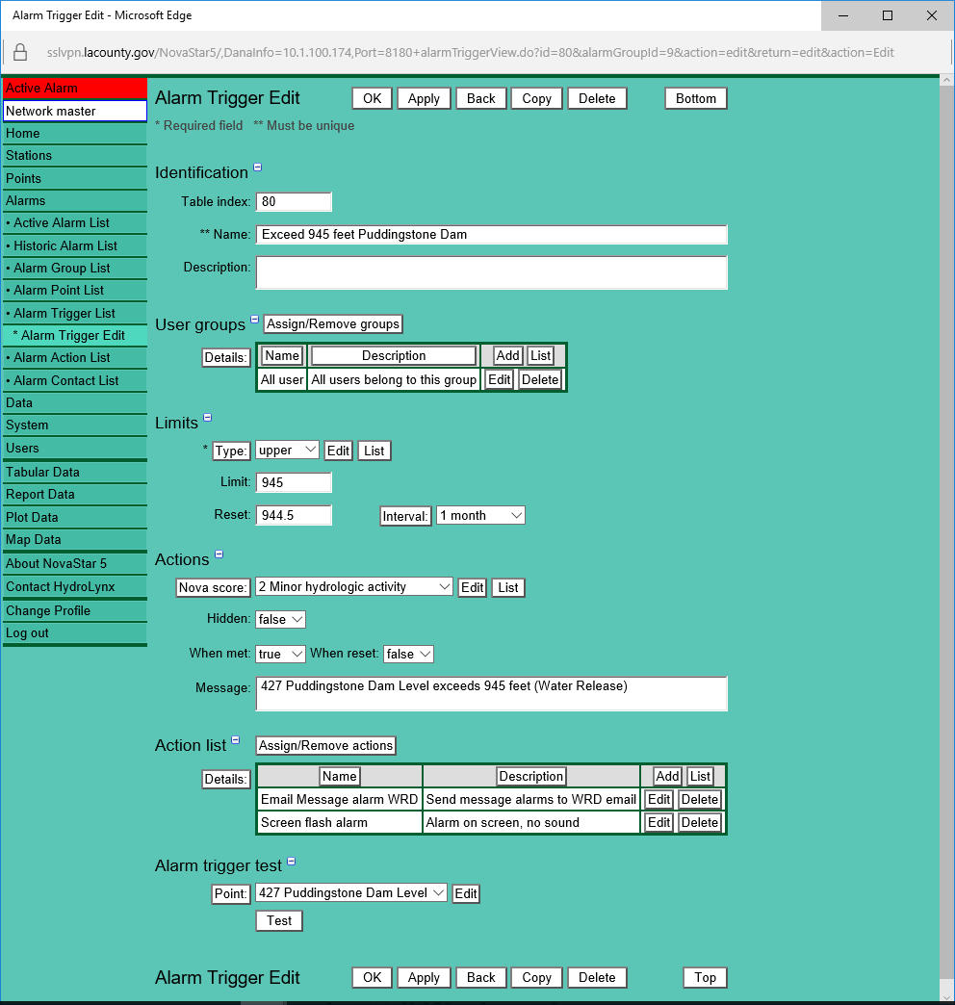Toggle the When reset selector
955x1005 pixels.
tap(408, 654)
